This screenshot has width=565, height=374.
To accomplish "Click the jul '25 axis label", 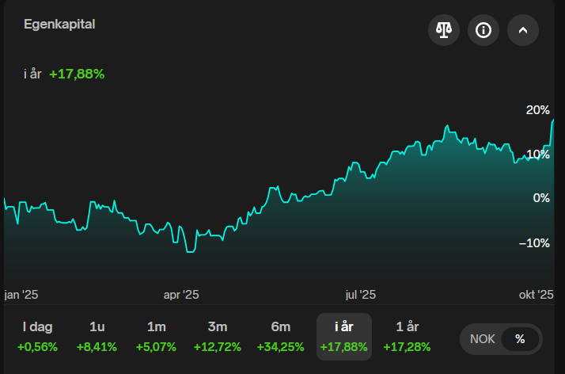I will (x=360, y=294).
